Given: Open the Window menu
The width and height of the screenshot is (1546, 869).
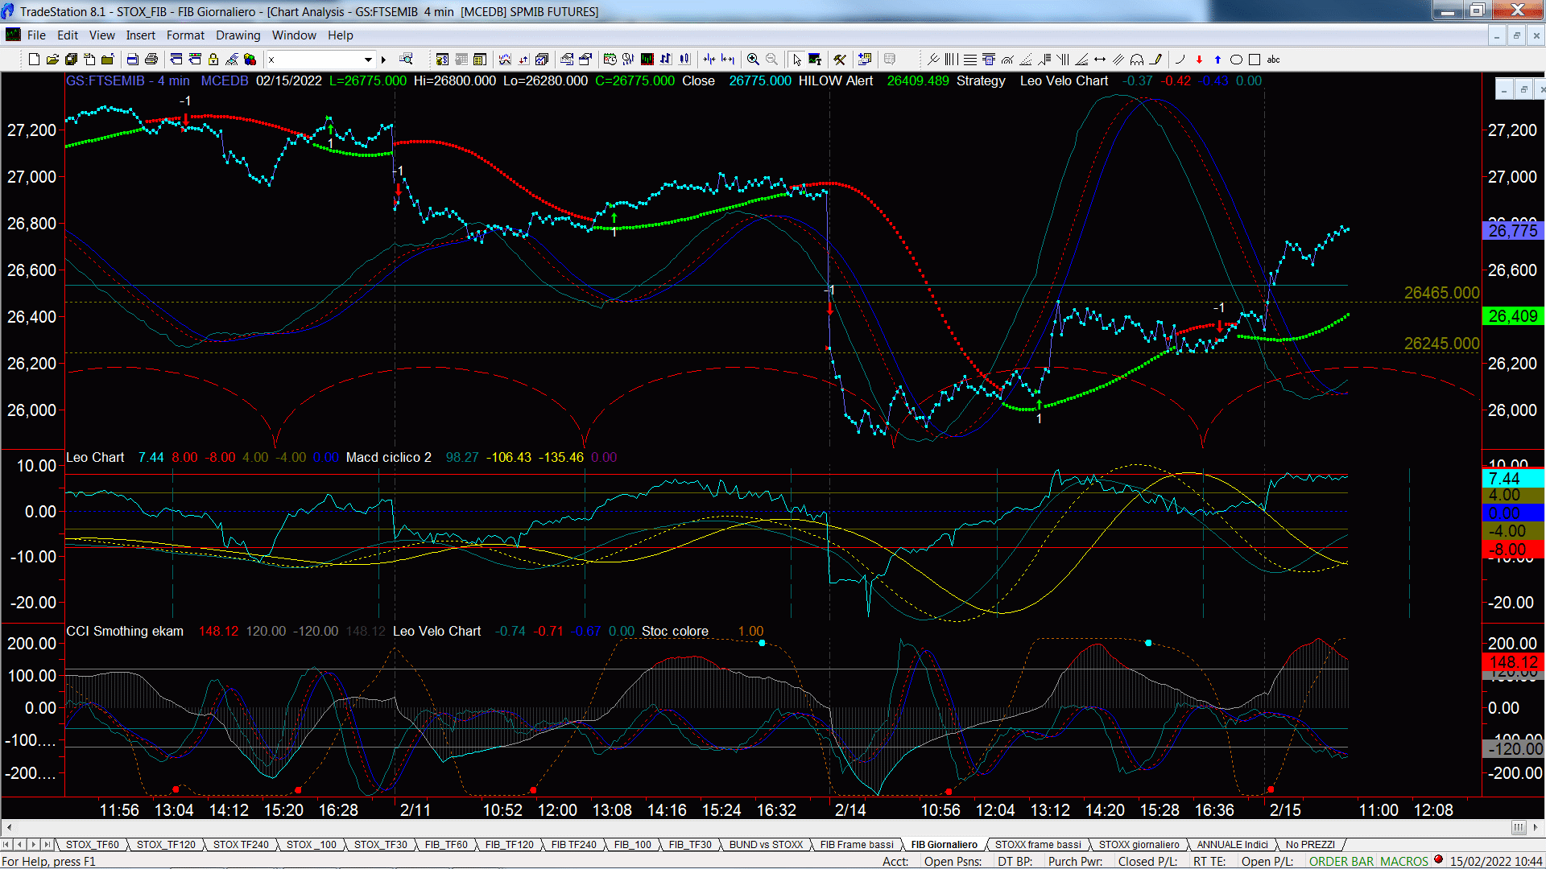Looking at the screenshot, I should pos(294,35).
